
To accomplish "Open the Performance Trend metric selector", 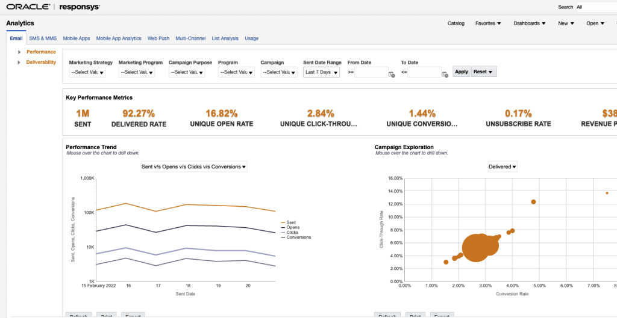I will click(194, 167).
